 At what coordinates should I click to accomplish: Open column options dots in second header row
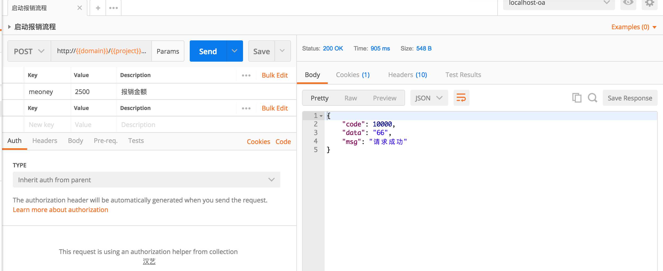tap(246, 108)
